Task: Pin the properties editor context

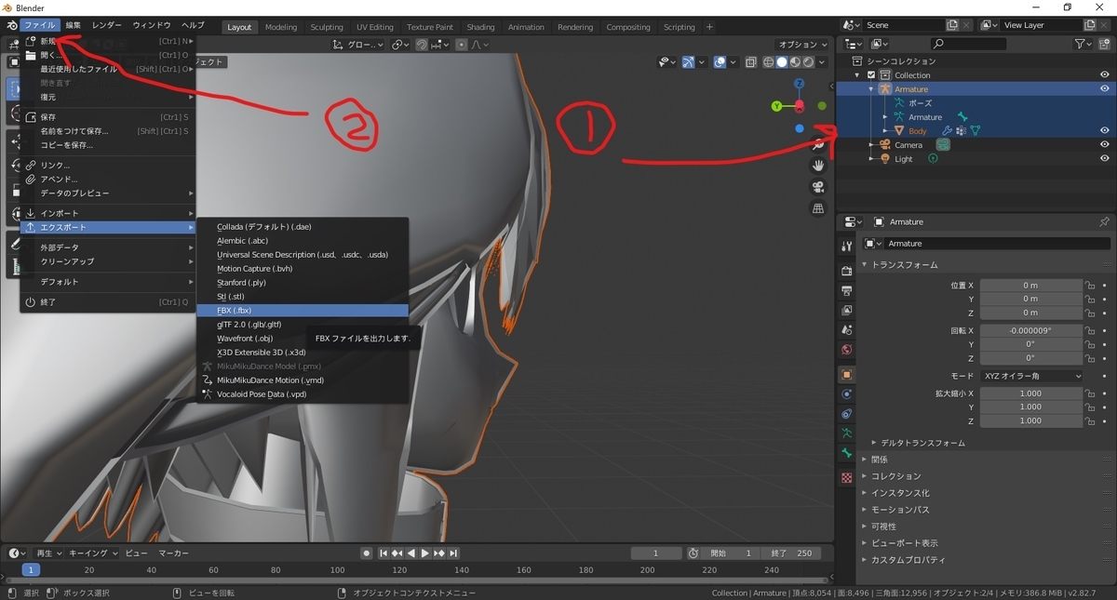Action: coord(1104,222)
